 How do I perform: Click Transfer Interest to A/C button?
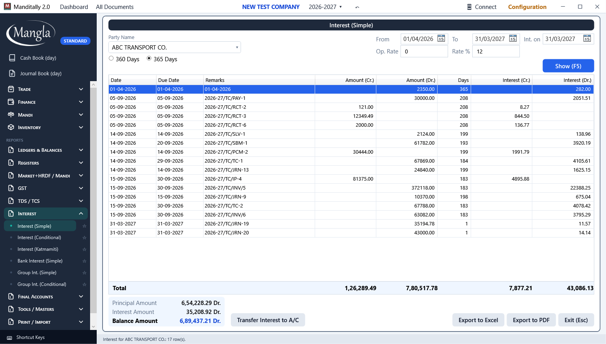(x=268, y=320)
